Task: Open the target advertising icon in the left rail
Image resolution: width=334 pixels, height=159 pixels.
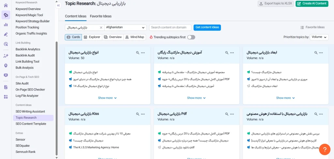Action: click(x=6, y=44)
